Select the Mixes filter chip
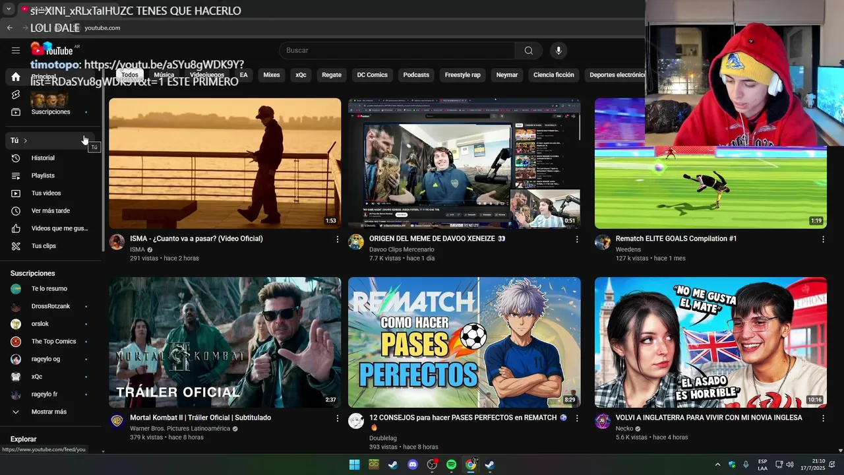Screen dimensions: 844x475 [x=272, y=75]
